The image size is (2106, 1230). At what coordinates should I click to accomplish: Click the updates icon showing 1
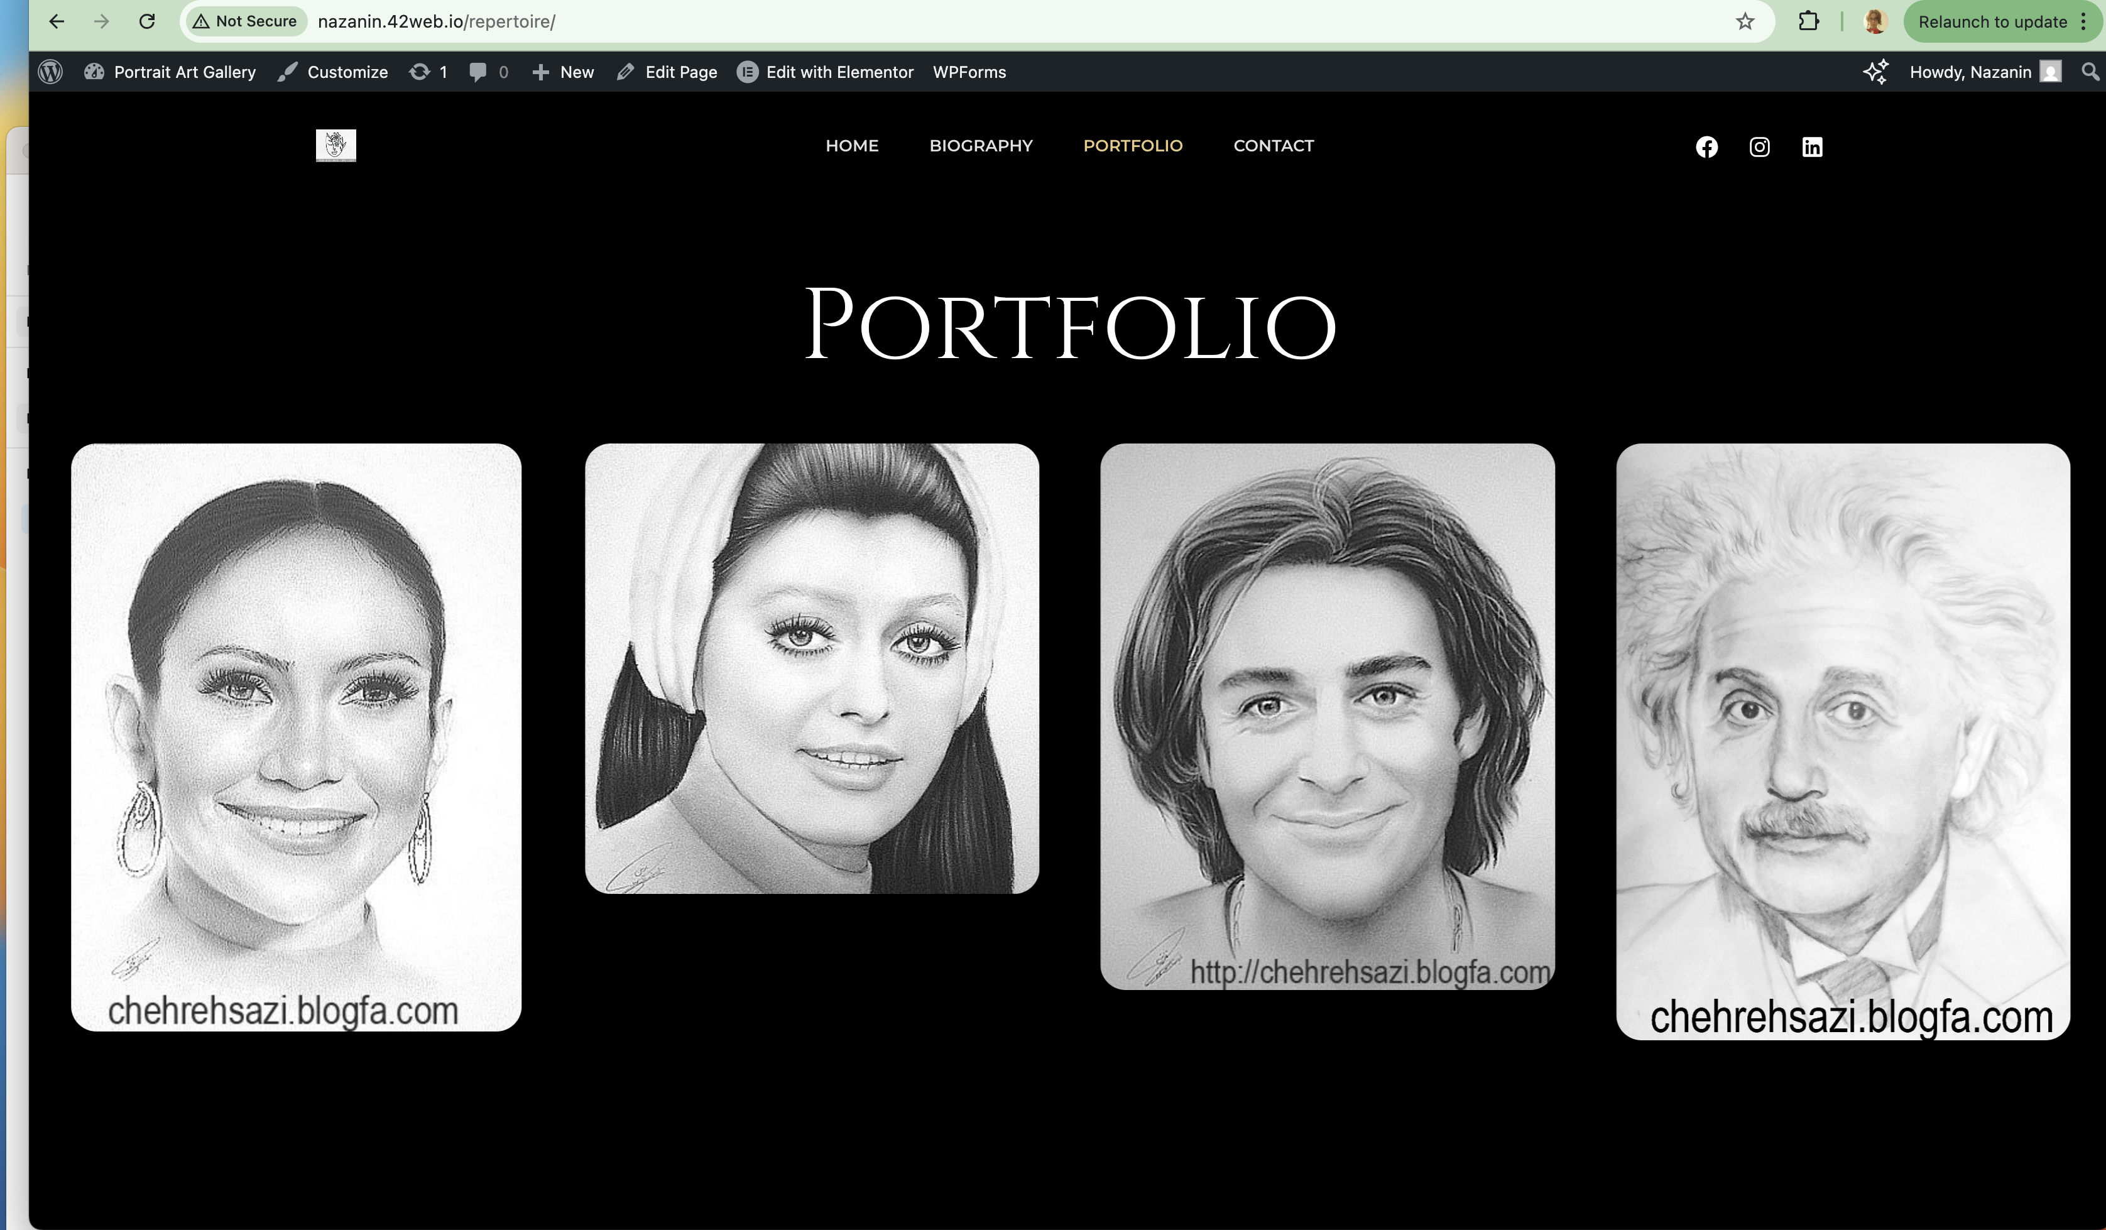click(x=428, y=72)
